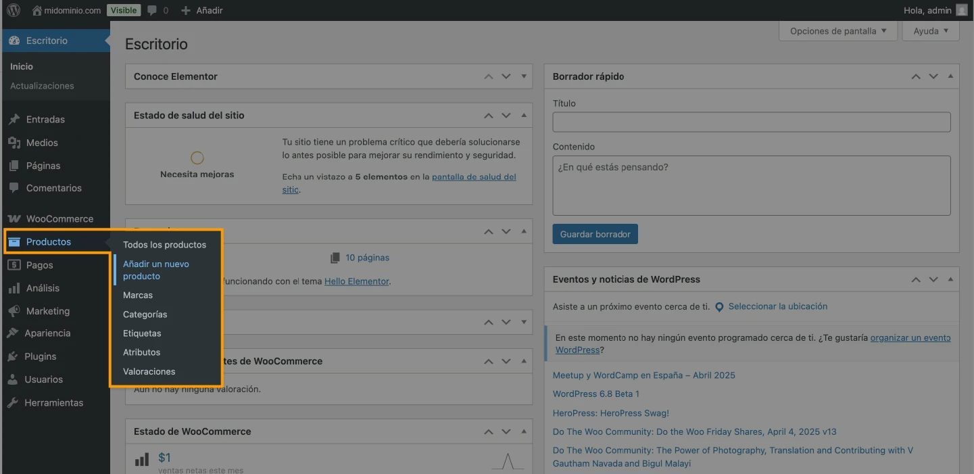
Task: Click the Herramientas wrench icon
Action: (x=13, y=402)
